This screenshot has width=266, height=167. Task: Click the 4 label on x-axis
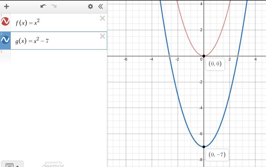tap(256, 59)
